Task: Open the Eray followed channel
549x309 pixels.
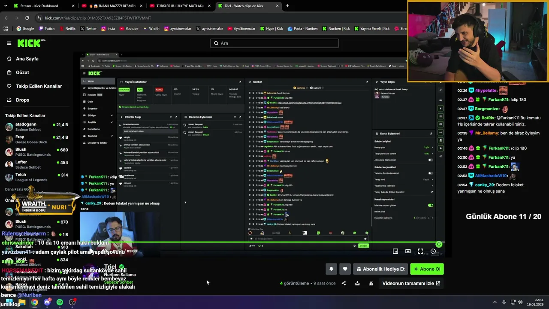Action: pos(36,139)
